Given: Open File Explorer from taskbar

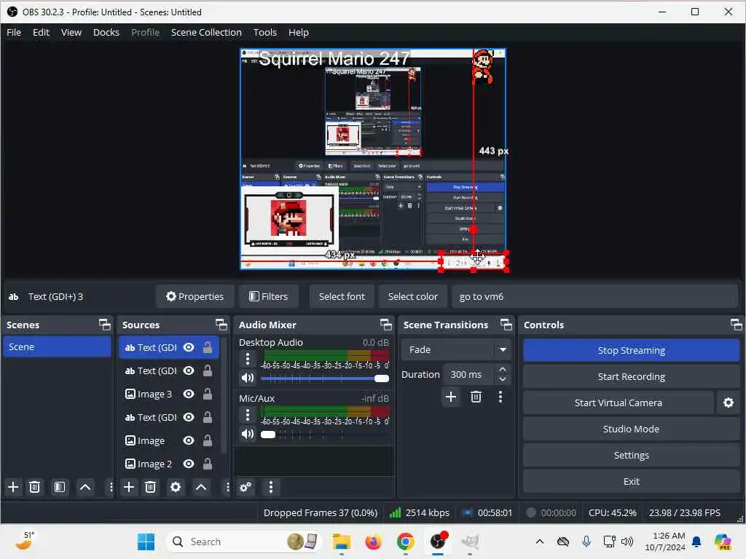Looking at the screenshot, I should (341, 542).
